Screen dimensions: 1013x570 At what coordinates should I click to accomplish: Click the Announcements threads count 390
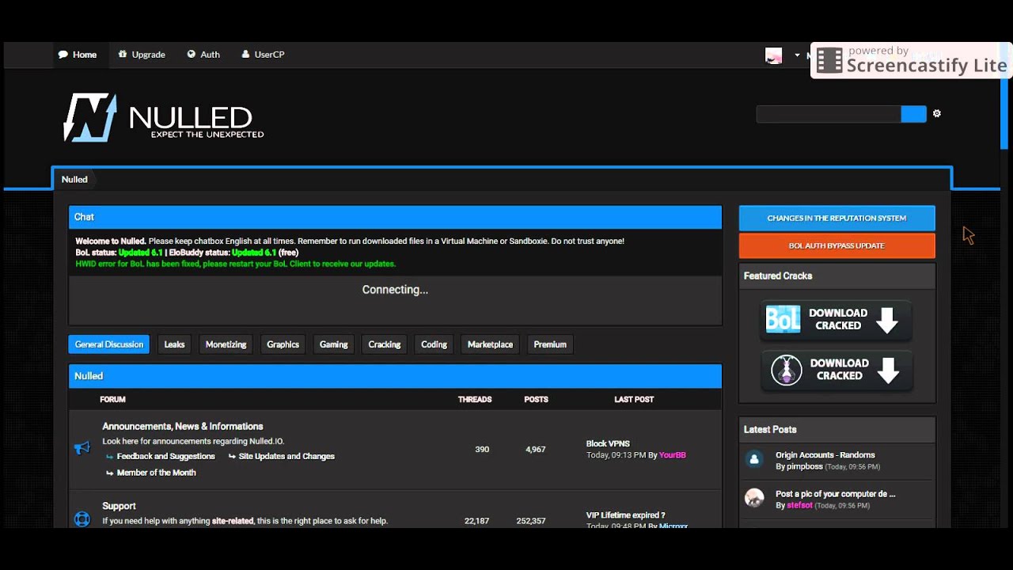pos(482,450)
